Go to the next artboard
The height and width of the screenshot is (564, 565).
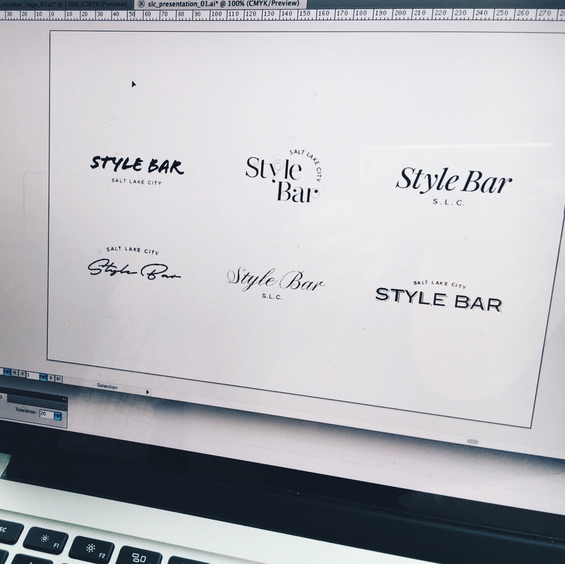pyautogui.click(x=51, y=378)
